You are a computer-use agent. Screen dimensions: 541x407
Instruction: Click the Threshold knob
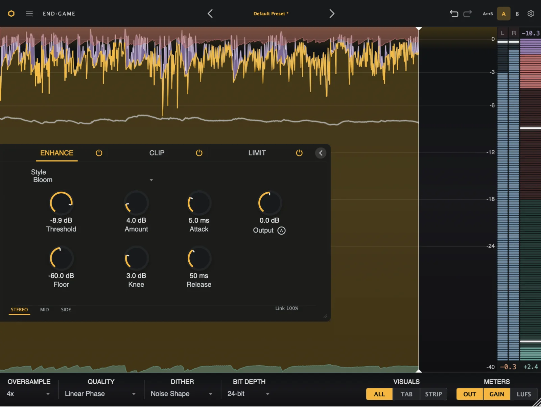click(x=61, y=203)
